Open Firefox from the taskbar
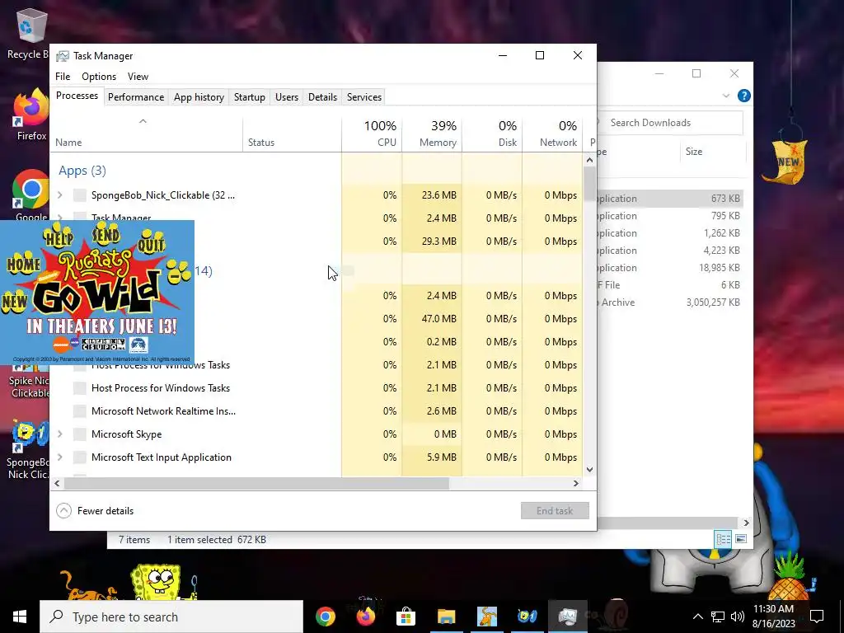 [x=365, y=617]
